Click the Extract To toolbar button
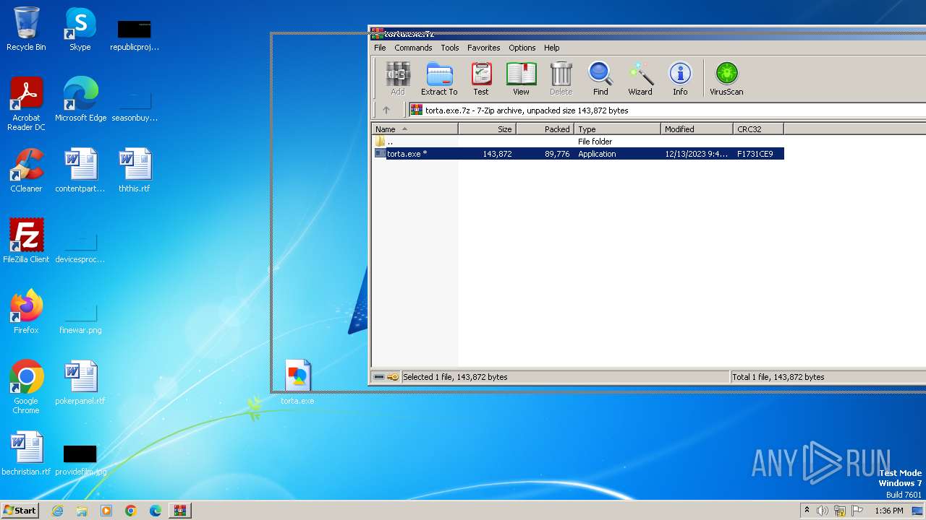 click(x=439, y=78)
